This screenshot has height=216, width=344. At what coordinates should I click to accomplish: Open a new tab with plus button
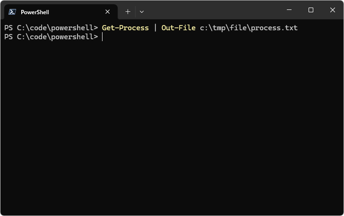click(x=128, y=12)
